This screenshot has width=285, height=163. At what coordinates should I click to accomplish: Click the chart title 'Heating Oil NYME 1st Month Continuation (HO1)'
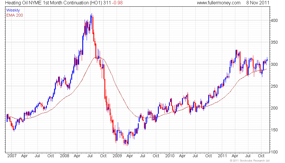pyautogui.click(x=54, y=3)
